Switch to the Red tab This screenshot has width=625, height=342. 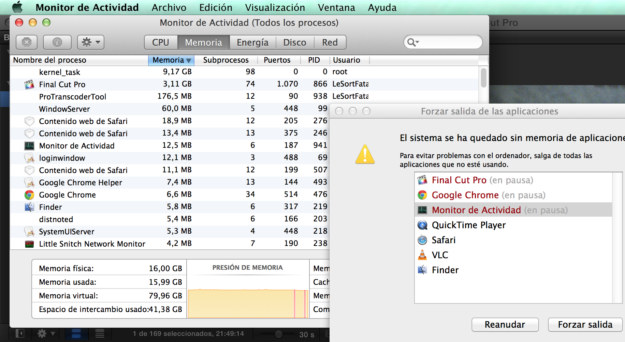point(330,42)
